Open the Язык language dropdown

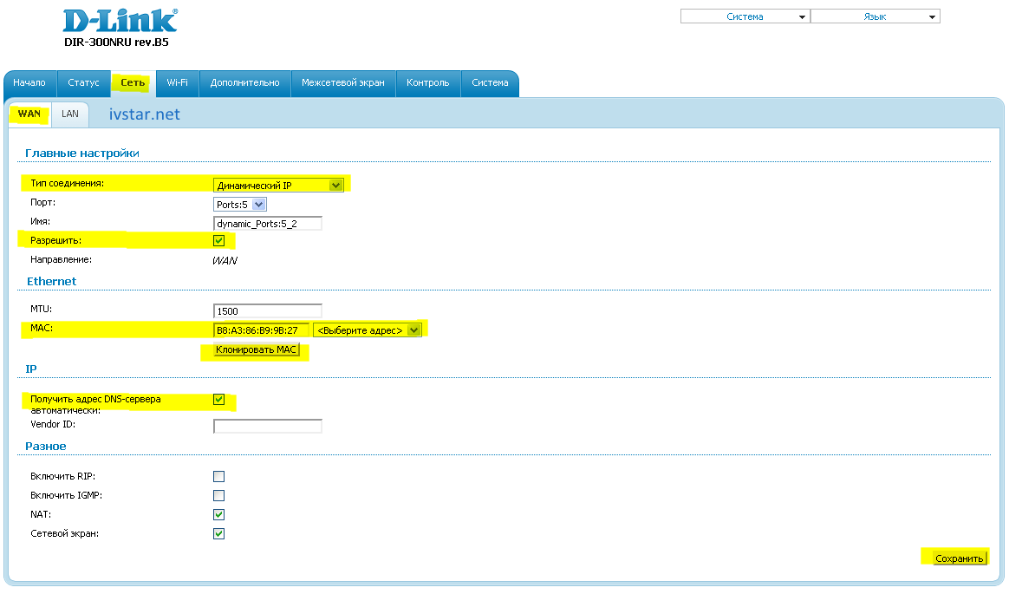point(875,16)
